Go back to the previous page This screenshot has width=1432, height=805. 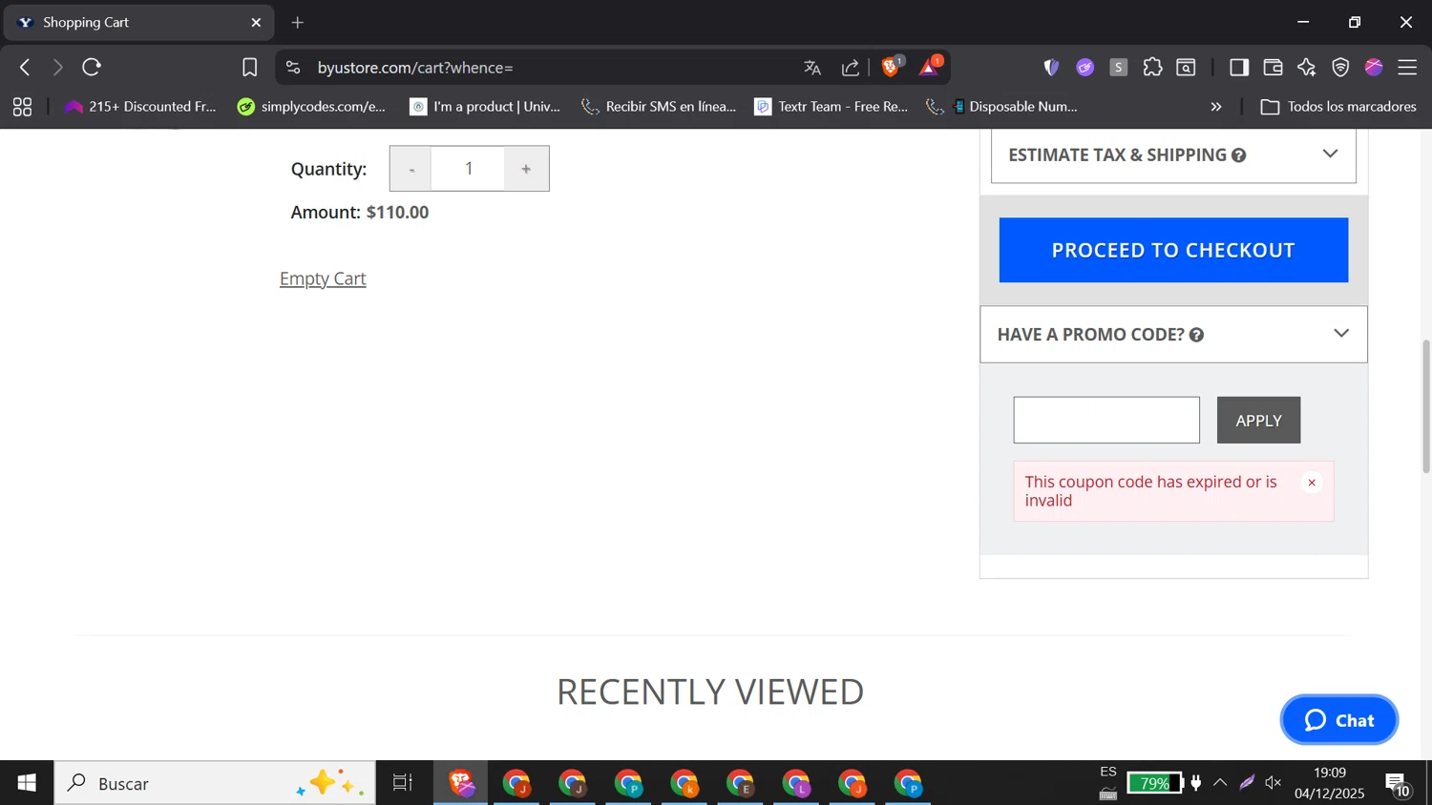pyautogui.click(x=26, y=68)
